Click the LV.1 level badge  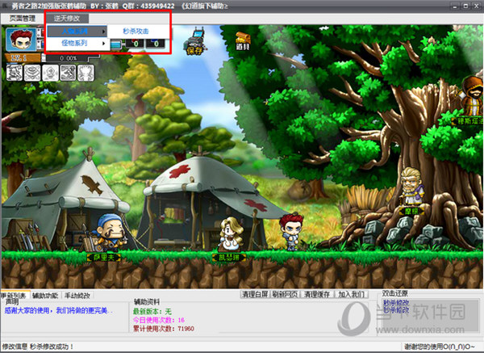23,58
